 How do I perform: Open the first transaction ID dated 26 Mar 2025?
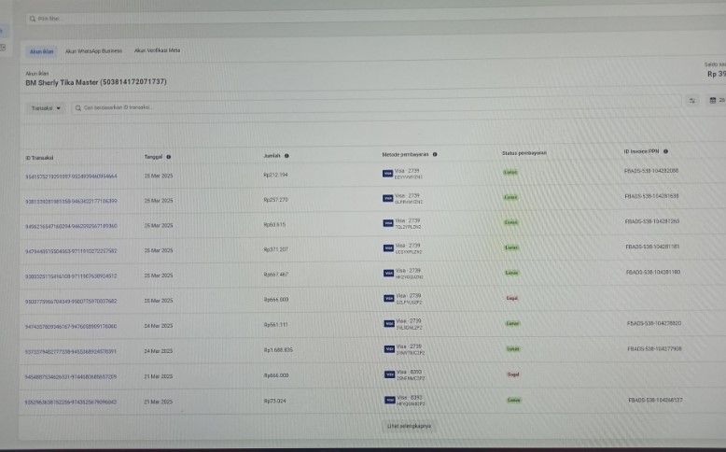tap(71, 176)
